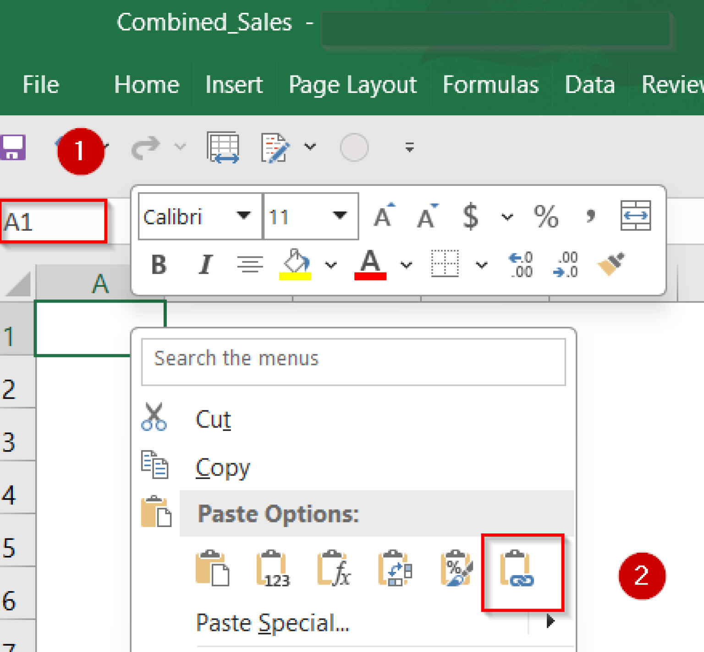Select Cut in the context menu
This screenshot has height=652, width=704.
(213, 418)
